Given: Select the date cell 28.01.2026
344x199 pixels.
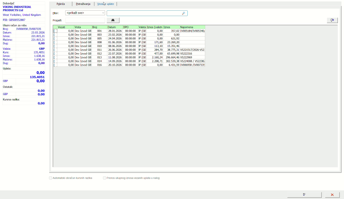Looking at the screenshot, I should pos(115,31).
